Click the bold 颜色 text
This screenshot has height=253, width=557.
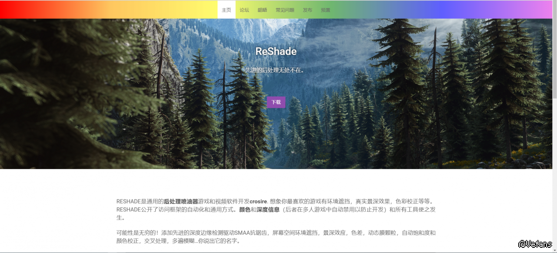[x=245, y=210]
